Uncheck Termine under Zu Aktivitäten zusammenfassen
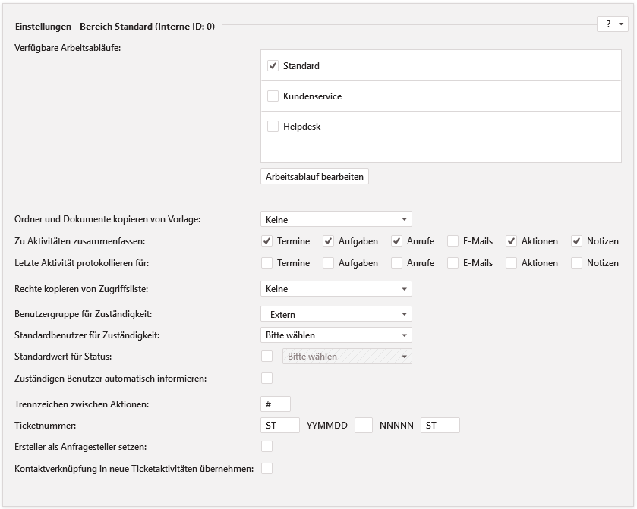Screen dimensions: 637x509 pyautogui.click(x=266, y=241)
